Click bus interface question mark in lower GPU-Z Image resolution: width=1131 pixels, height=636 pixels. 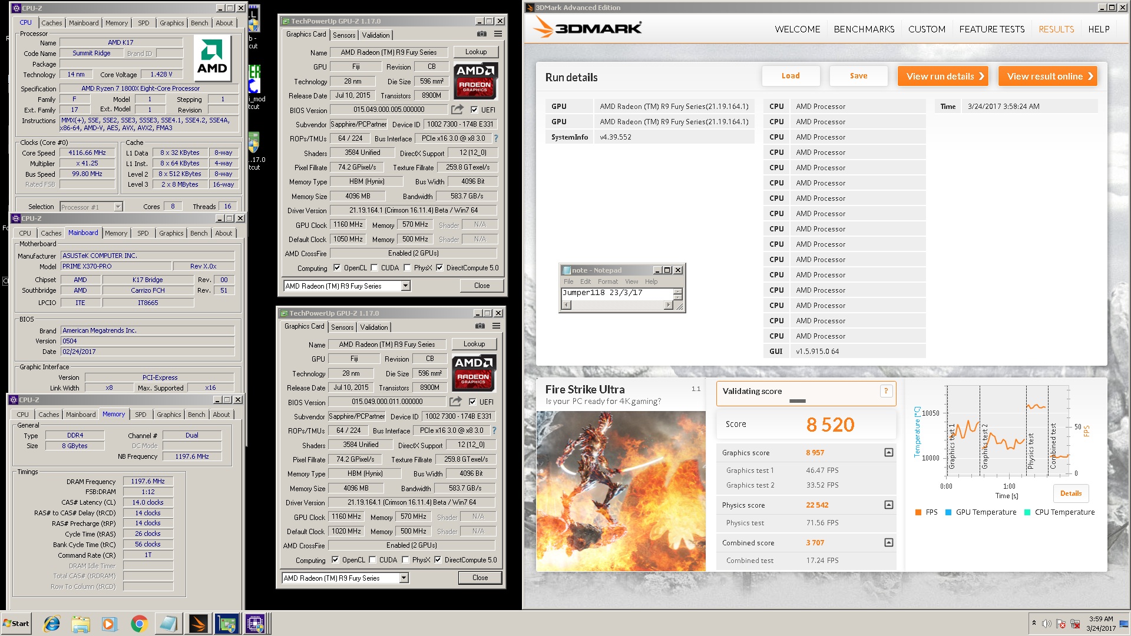(494, 430)
